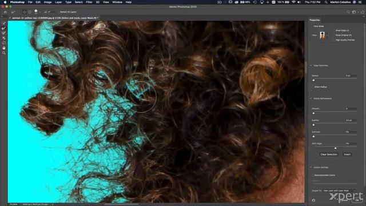
Task: Click the Radius slider handle
Action: 313,80
